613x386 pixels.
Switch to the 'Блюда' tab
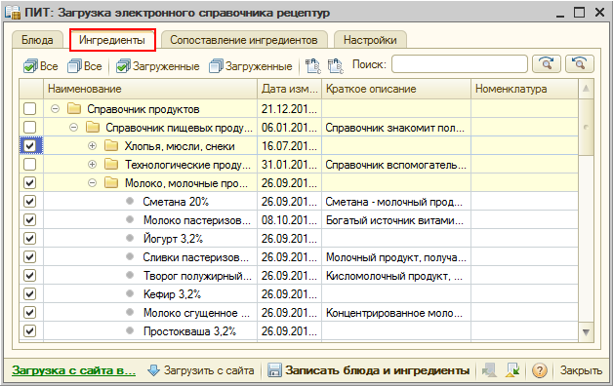37,40
